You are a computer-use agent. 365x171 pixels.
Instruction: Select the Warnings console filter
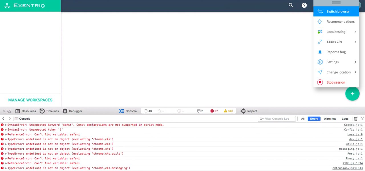(x=330, y=119)
